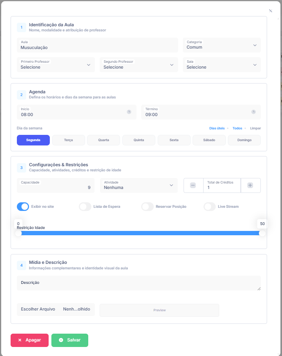282x356 pixels.
Task: Click the image Preview box
Action: (x=159, y=310)
